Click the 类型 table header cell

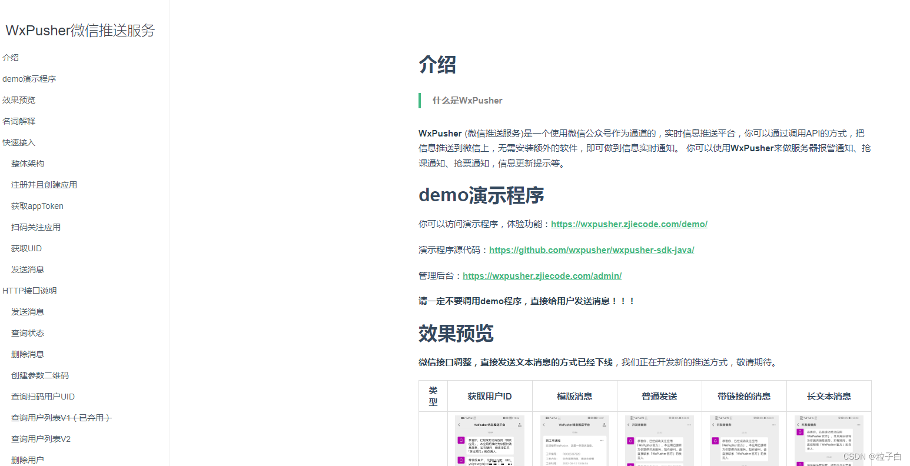point(433,397)
